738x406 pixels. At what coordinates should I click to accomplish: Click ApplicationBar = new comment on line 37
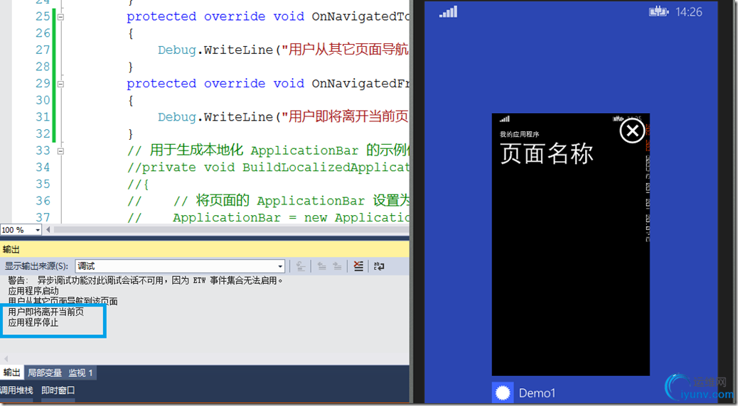tap(268, 218)
